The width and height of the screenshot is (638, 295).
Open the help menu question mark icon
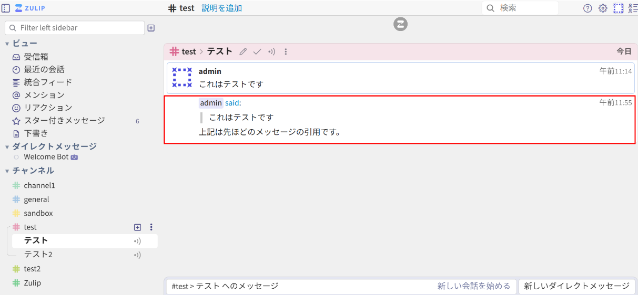click(588, 8)
